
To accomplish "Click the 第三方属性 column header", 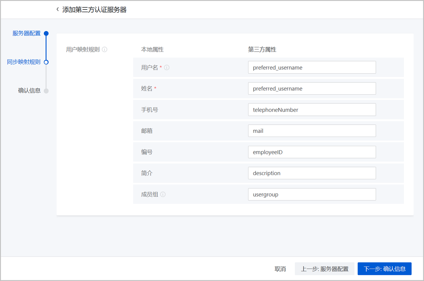I will 262,50.
